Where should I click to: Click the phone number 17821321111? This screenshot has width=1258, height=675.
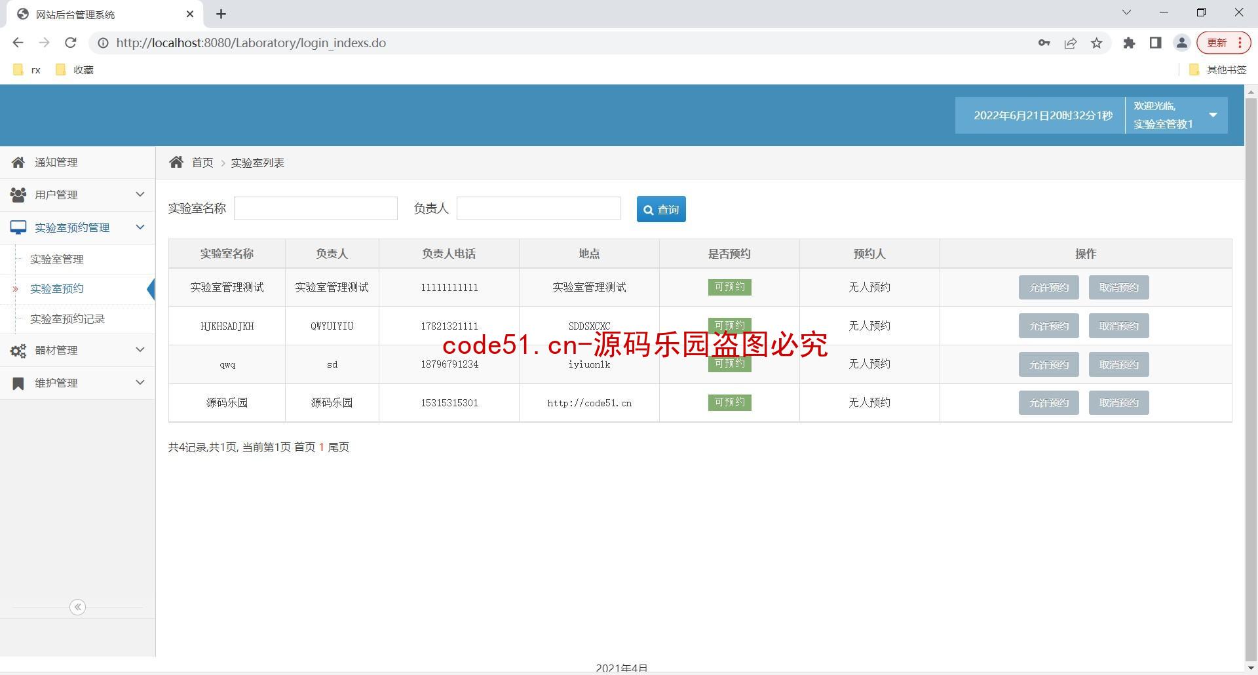pyautogui.click(x=449, y=326)
